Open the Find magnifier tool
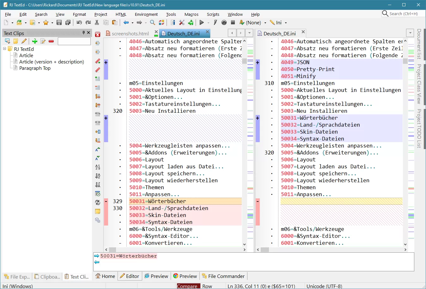The width and height of the screenshot is (426, 289). 152,22
